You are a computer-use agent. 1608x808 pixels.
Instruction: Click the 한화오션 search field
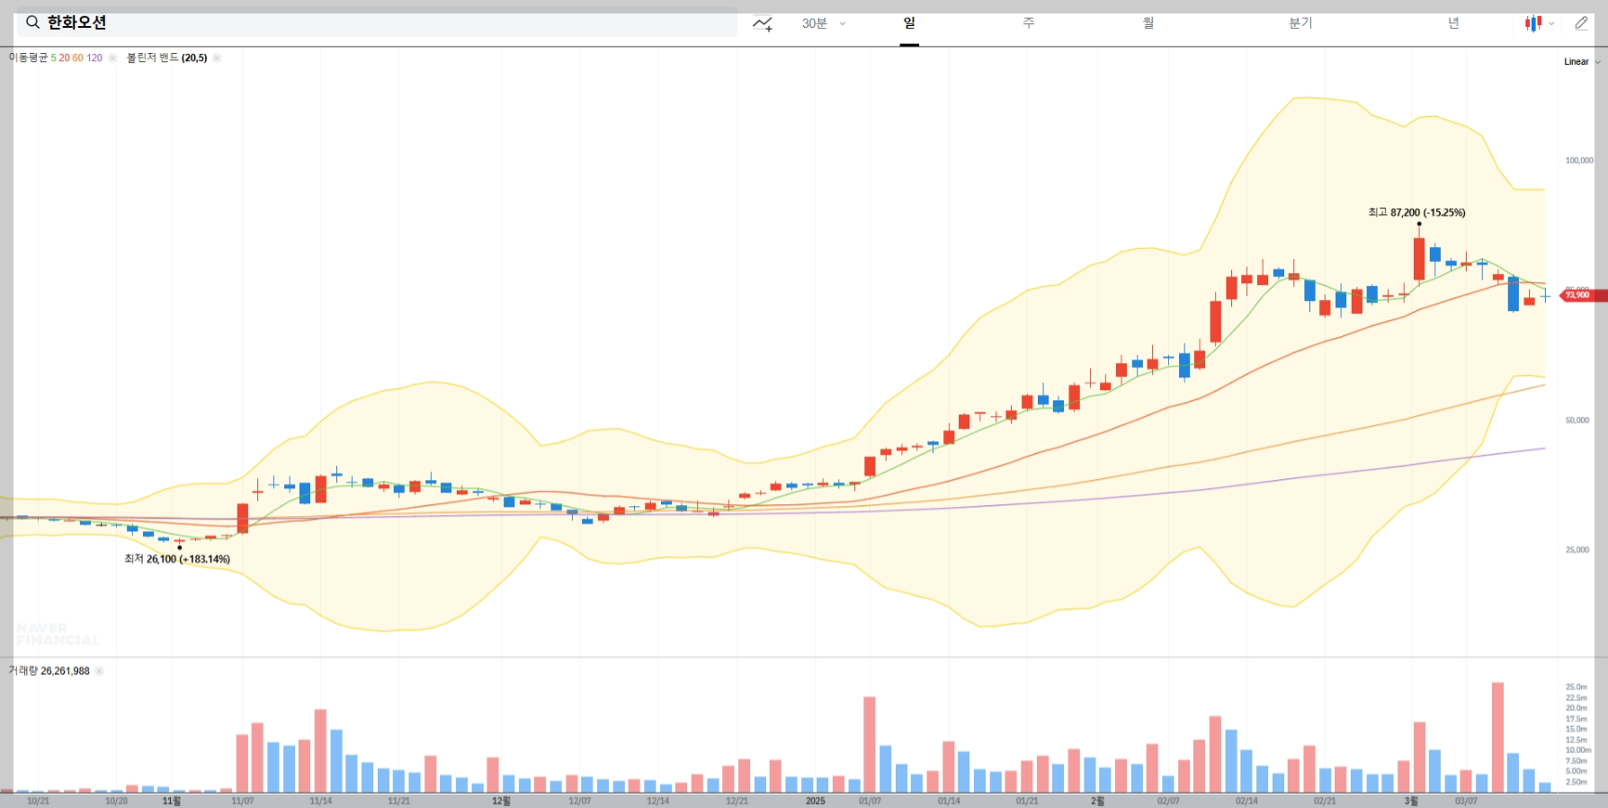point(376,22)
